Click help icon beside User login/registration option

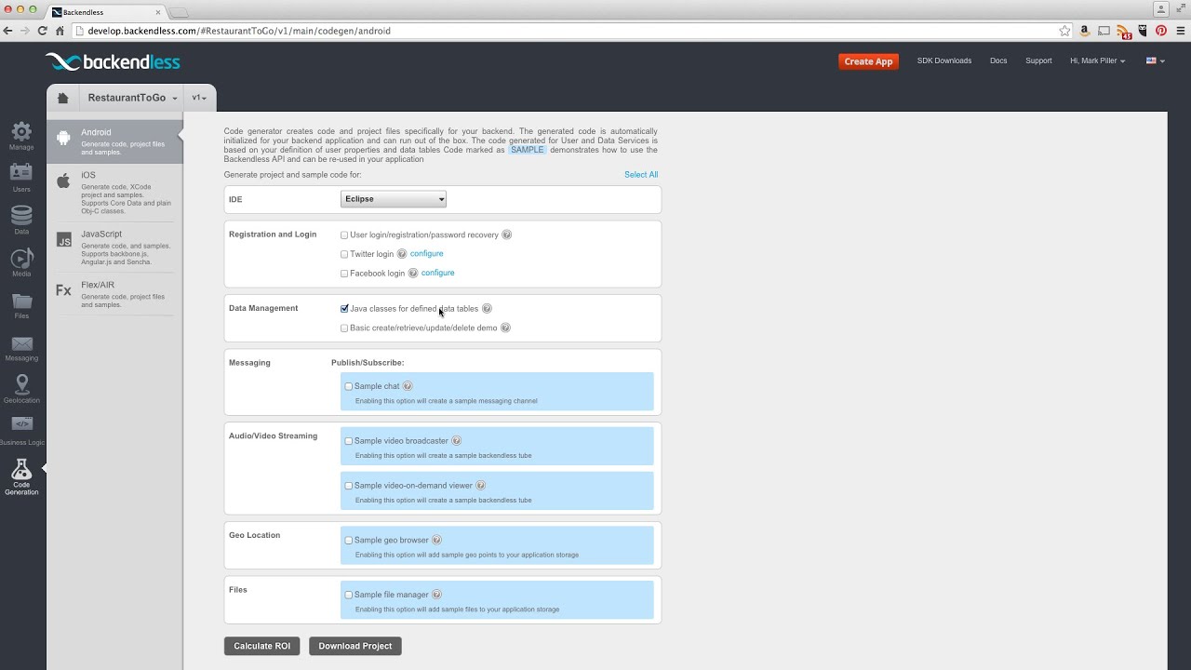click(507, 234)
